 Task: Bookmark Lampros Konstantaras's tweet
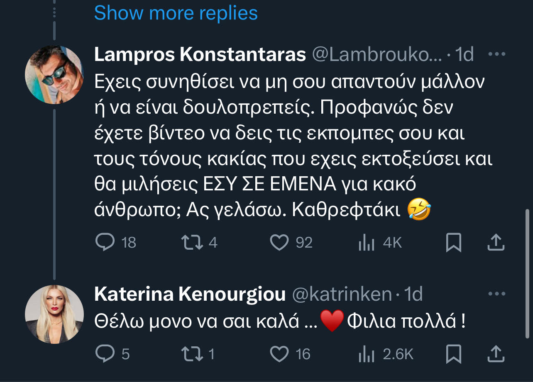[x=453, y=243]
